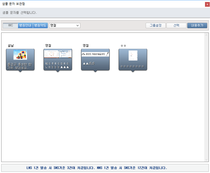
Task: Select the 명절 card with desktop screenshot
Action: tap(58, 60)
